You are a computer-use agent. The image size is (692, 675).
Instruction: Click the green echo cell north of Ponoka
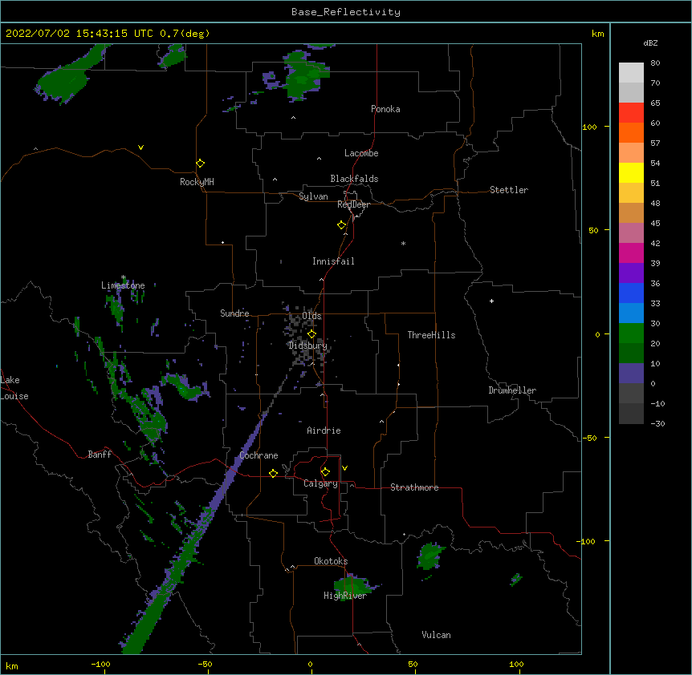(304, 76)
